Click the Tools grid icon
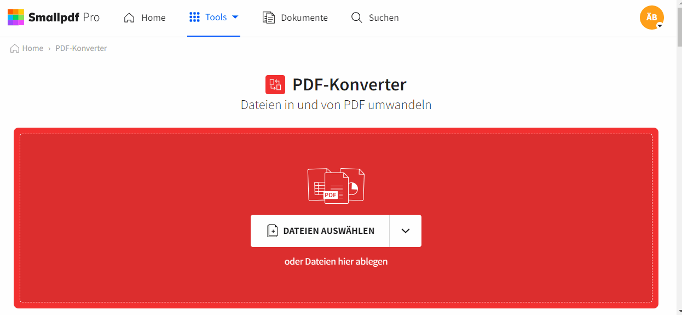Image resolution: width=682 pixels, height=315 pixels. 194,17
